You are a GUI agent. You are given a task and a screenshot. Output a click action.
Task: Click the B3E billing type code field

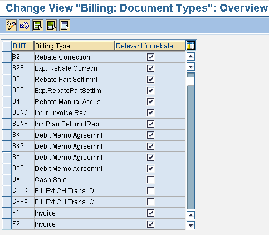click(x=23, y=90)
